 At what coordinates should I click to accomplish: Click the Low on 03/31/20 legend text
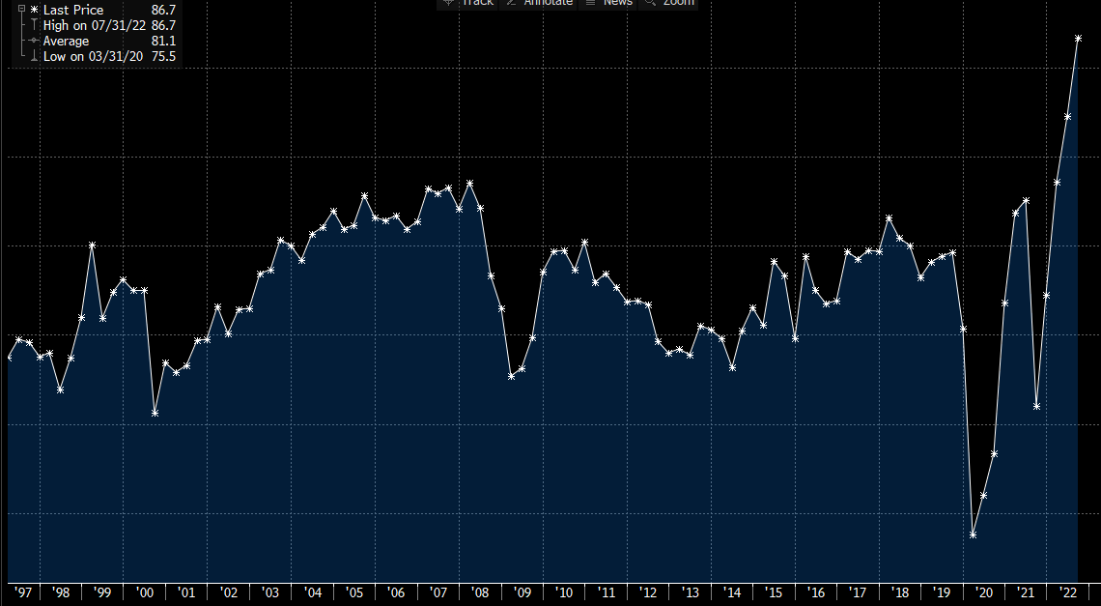click(x=92, y=56)
